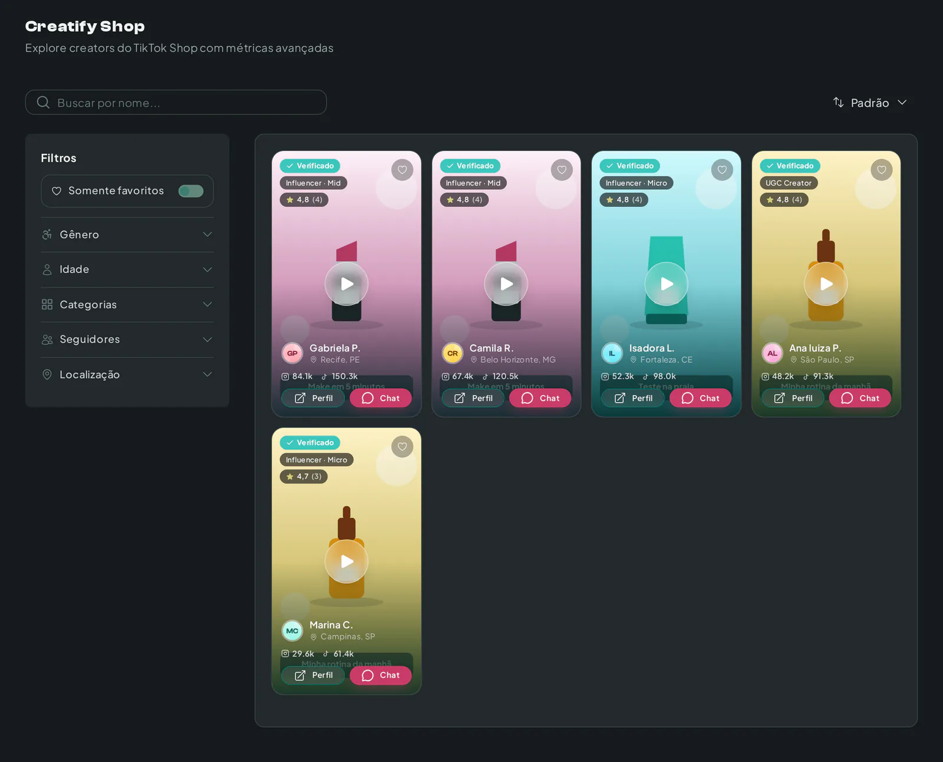Play Marina C.'s video

[x=347, y=561]
